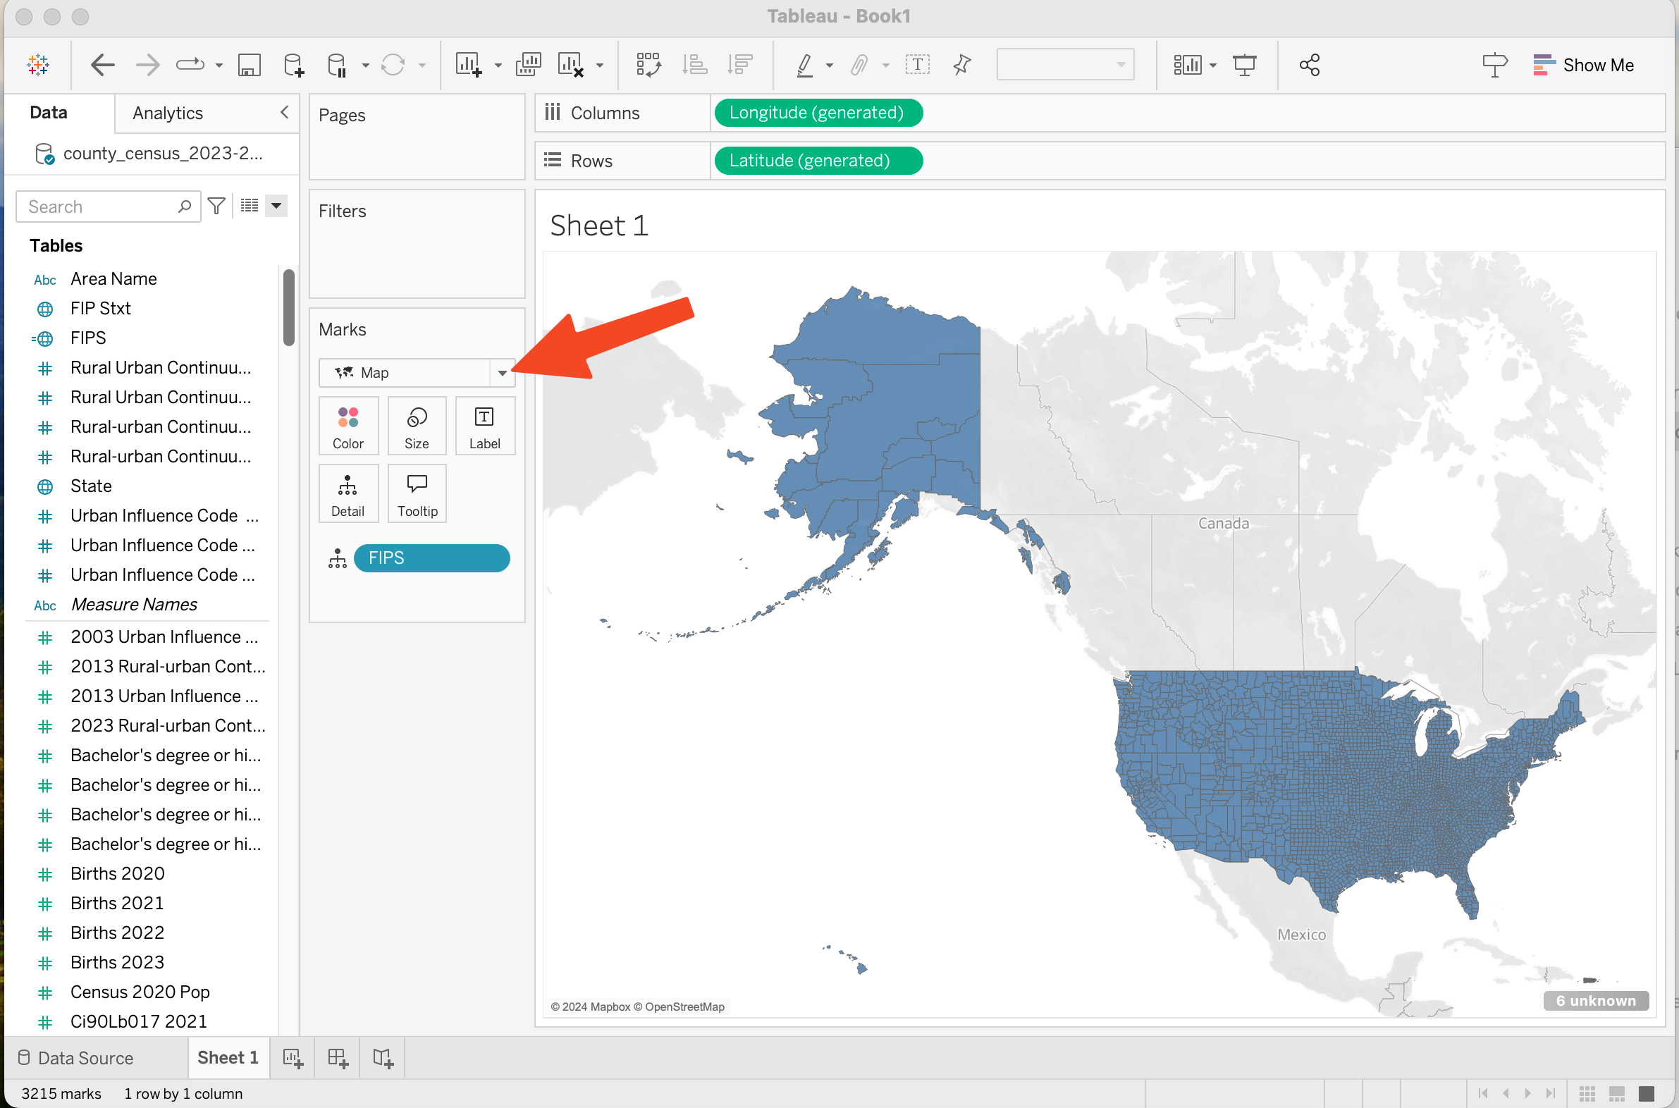Click the Sort Descending icon

740,65
